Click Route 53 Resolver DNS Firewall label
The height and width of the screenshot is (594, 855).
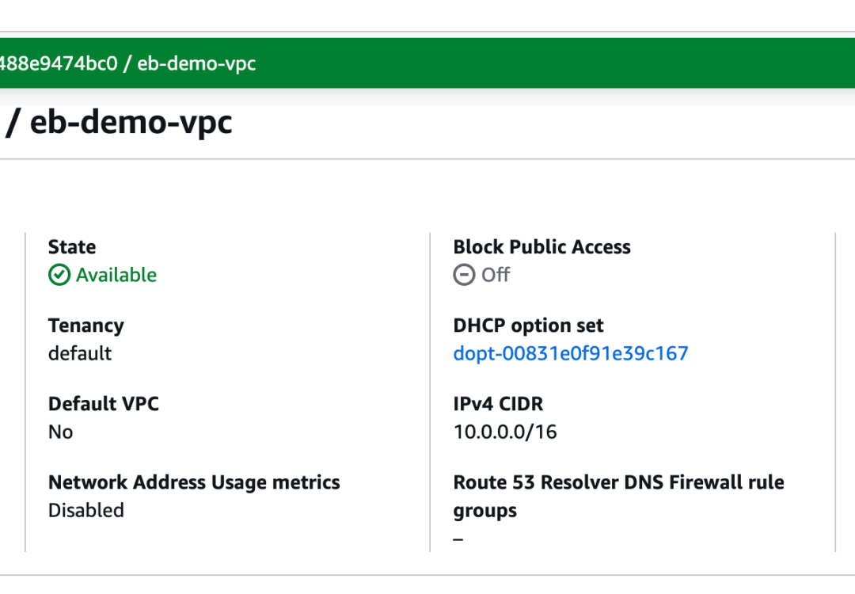[618, 482]
